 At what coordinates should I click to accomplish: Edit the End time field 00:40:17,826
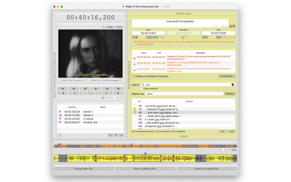219,33
